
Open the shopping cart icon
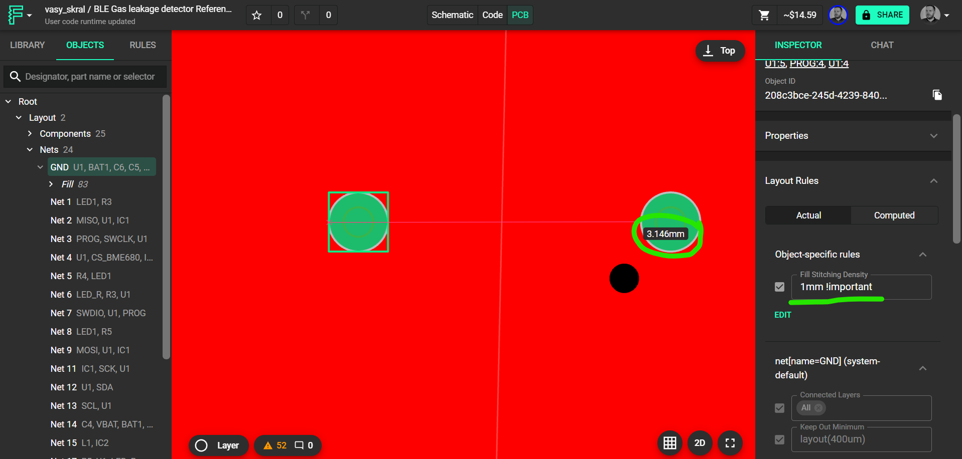pyautogui.click(x=764, y=15)
